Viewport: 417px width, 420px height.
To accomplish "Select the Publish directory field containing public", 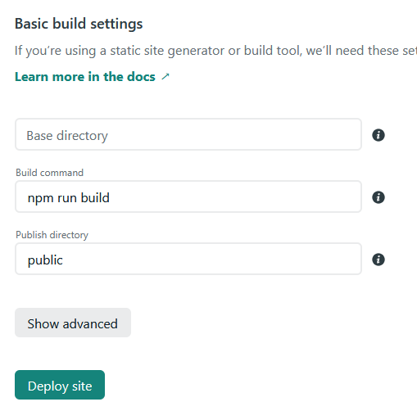I will click(x=188, y=259).
